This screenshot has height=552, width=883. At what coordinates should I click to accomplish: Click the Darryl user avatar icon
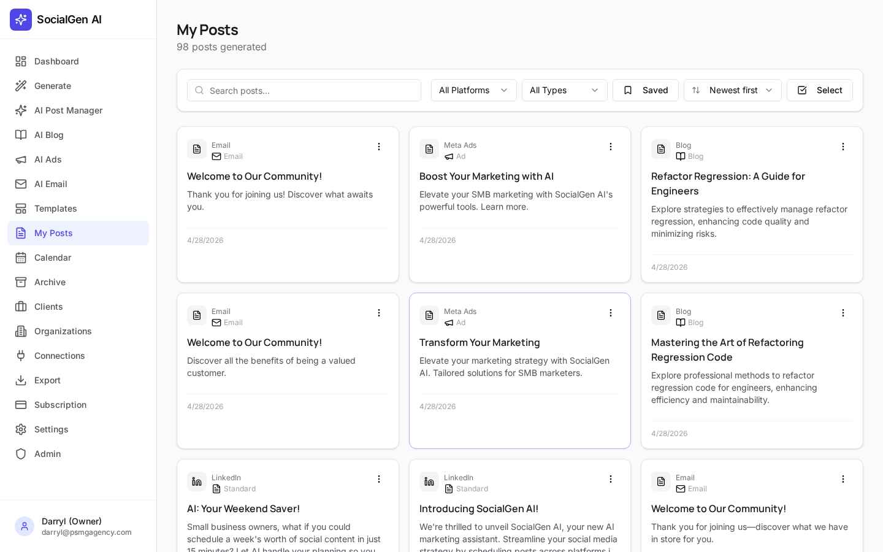(25, 526)
